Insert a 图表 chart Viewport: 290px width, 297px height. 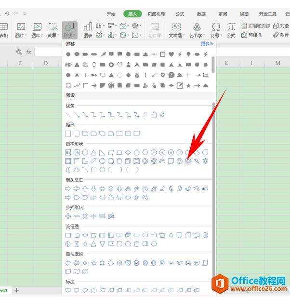[x=88, y=30]
